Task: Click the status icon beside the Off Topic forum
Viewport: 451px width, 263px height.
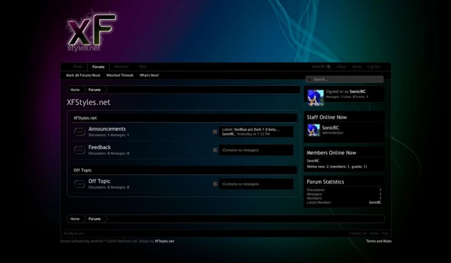Action: point(80,184)
